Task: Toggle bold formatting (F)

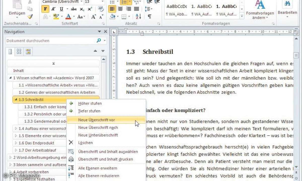Action: (45, 9)
